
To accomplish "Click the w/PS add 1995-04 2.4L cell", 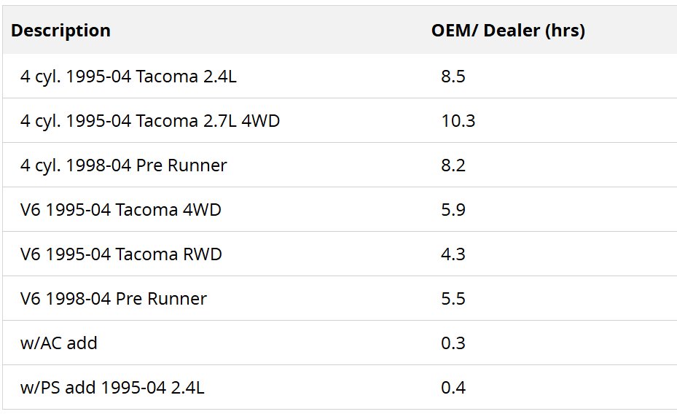I will 112,388.
